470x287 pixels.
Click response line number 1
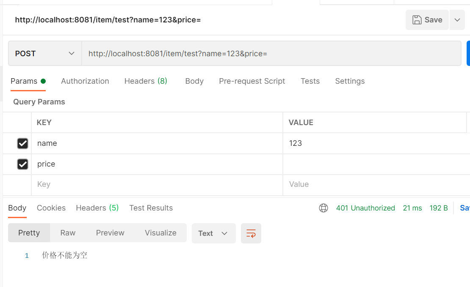pyautogui.click(x=27, y=256)
